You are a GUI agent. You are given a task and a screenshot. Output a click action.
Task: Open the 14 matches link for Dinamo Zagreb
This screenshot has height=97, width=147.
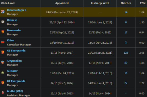pyautogui.click(x=126, y=12)
